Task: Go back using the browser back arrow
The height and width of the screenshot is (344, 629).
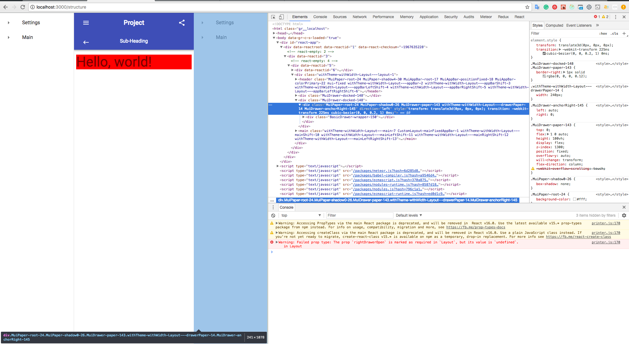Action: [x=6, y=7]
